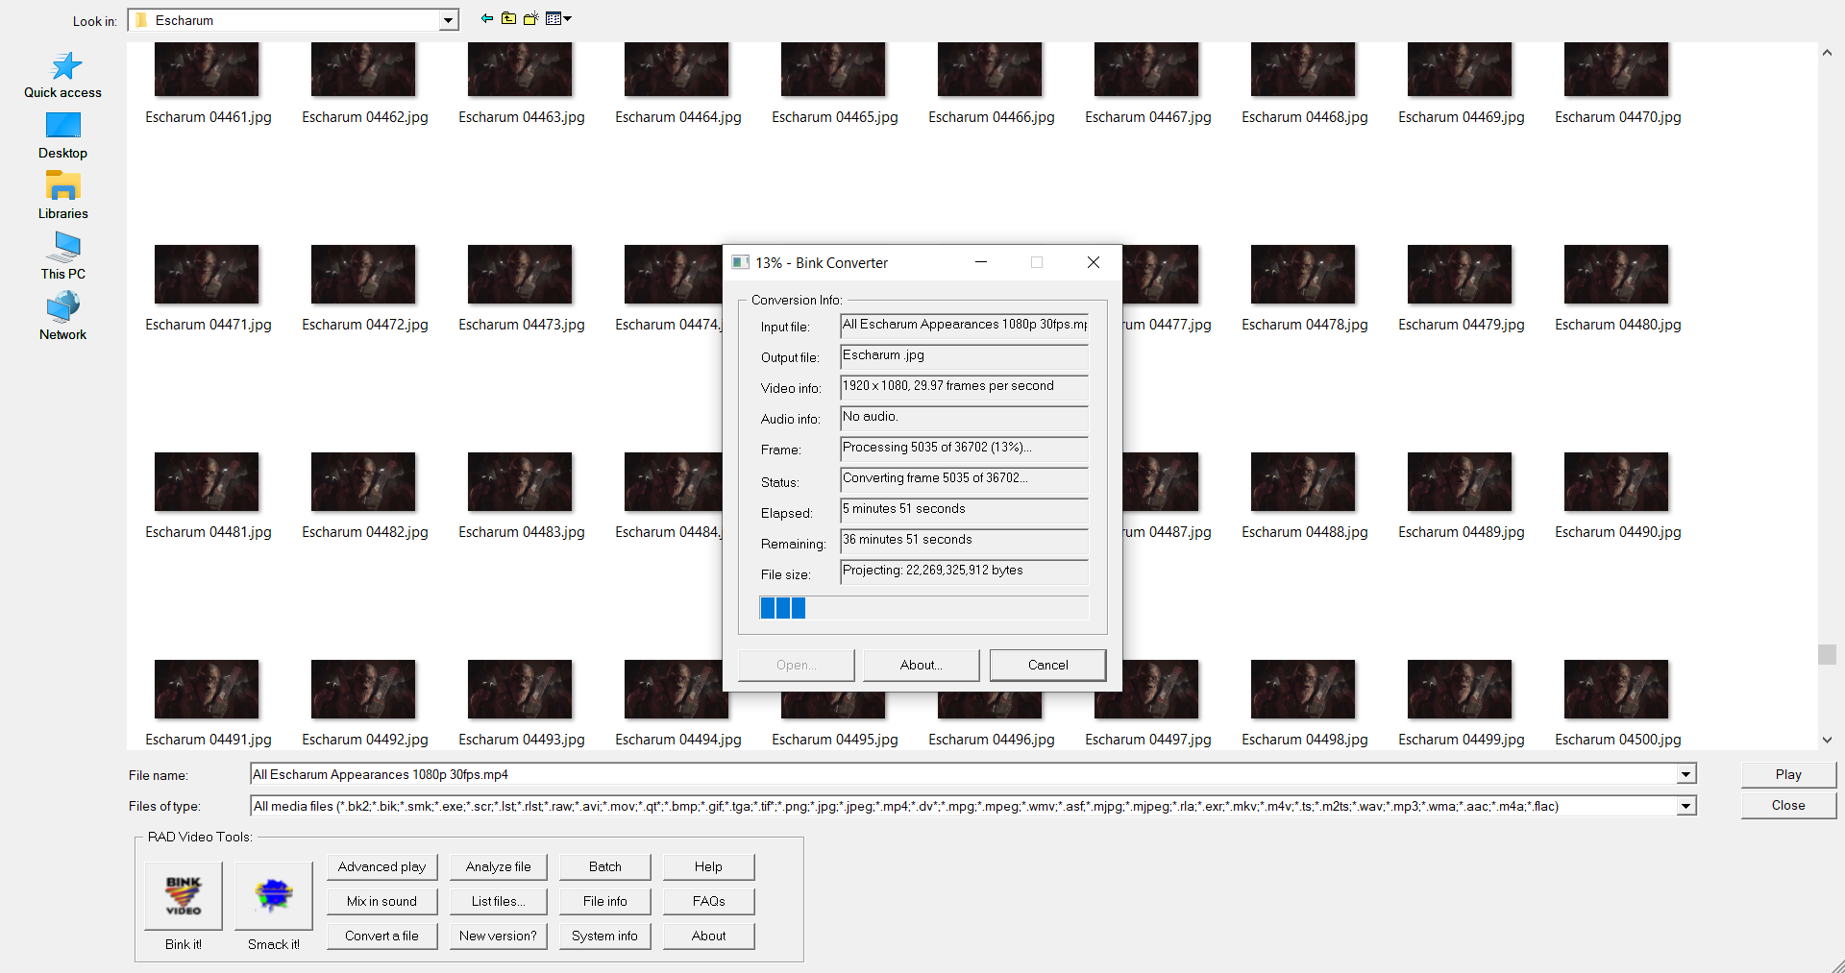This screenshot has height=973, width=1845.
Task: Select the Escharum 04478.jpg thumbnail
Action: (x=1303, y=275)
